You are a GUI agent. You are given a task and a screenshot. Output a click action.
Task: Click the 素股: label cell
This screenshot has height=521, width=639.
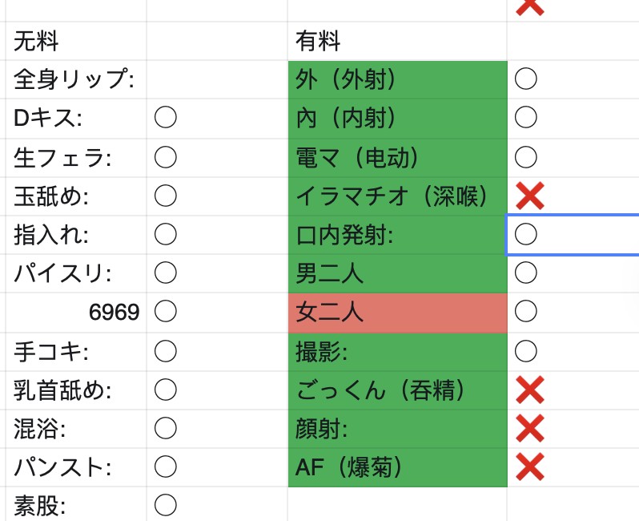click(x=76, y=505)
